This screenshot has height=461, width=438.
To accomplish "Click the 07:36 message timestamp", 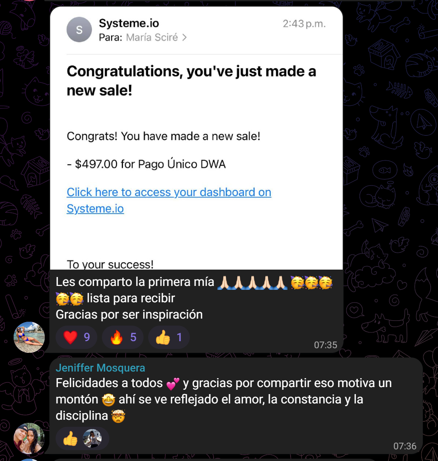I will pyautogui.click(x=405, y=446).
